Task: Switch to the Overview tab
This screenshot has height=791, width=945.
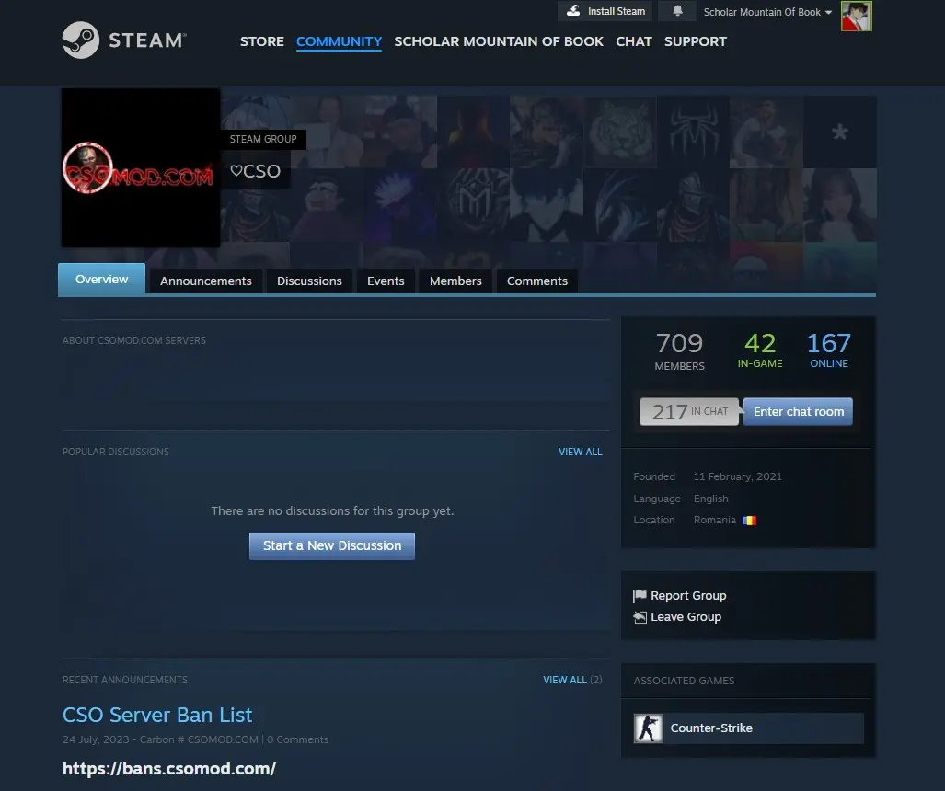Action: 102,279
